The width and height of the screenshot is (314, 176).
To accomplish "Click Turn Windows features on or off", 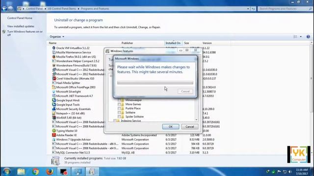I will 25,33.
